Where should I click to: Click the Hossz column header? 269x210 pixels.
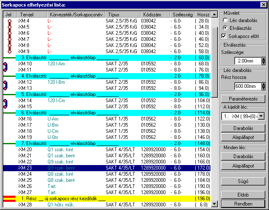coord(203,15)
